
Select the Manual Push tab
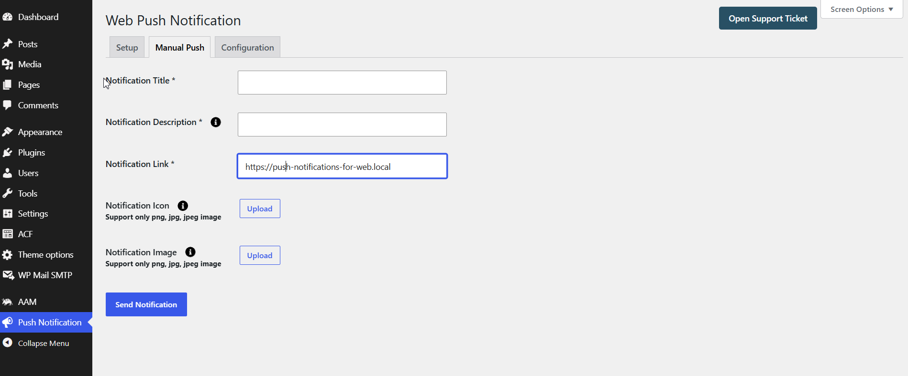click(180, 47)
